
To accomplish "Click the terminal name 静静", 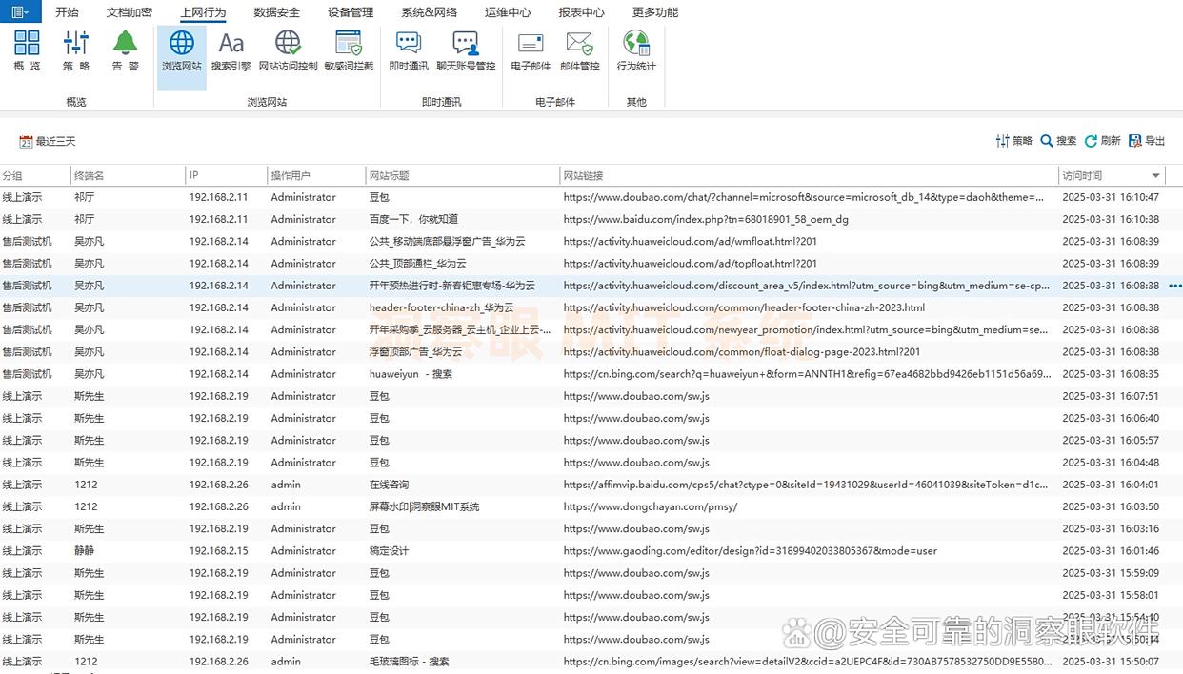I will click(x=86, y=551).
